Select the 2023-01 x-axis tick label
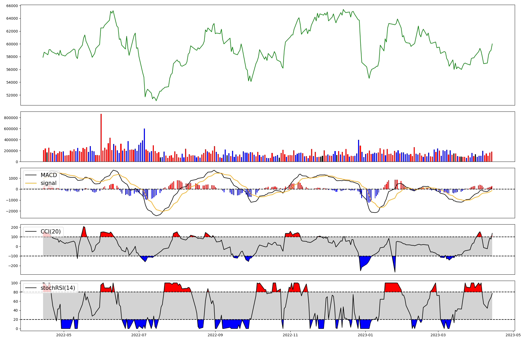525x341 pixels. 365,335
